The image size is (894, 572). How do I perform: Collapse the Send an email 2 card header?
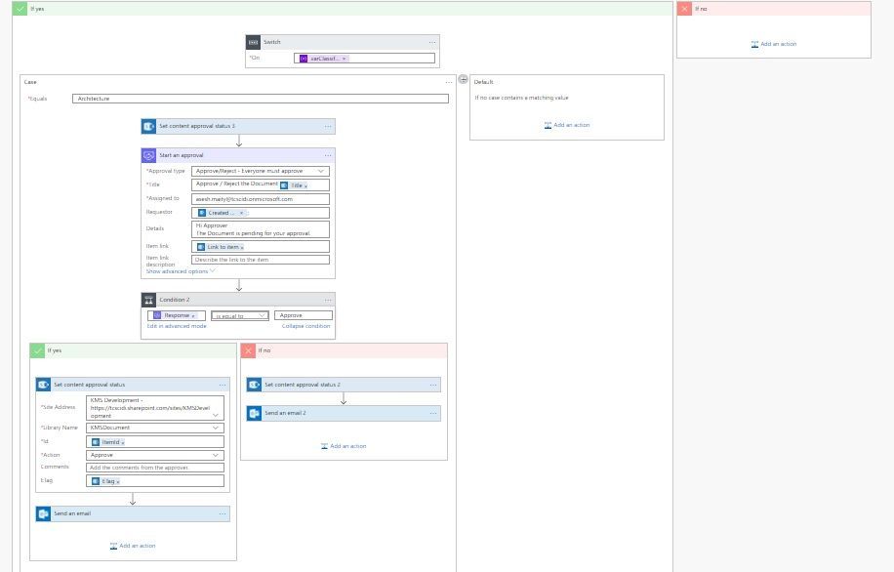(x=344, y=414)
